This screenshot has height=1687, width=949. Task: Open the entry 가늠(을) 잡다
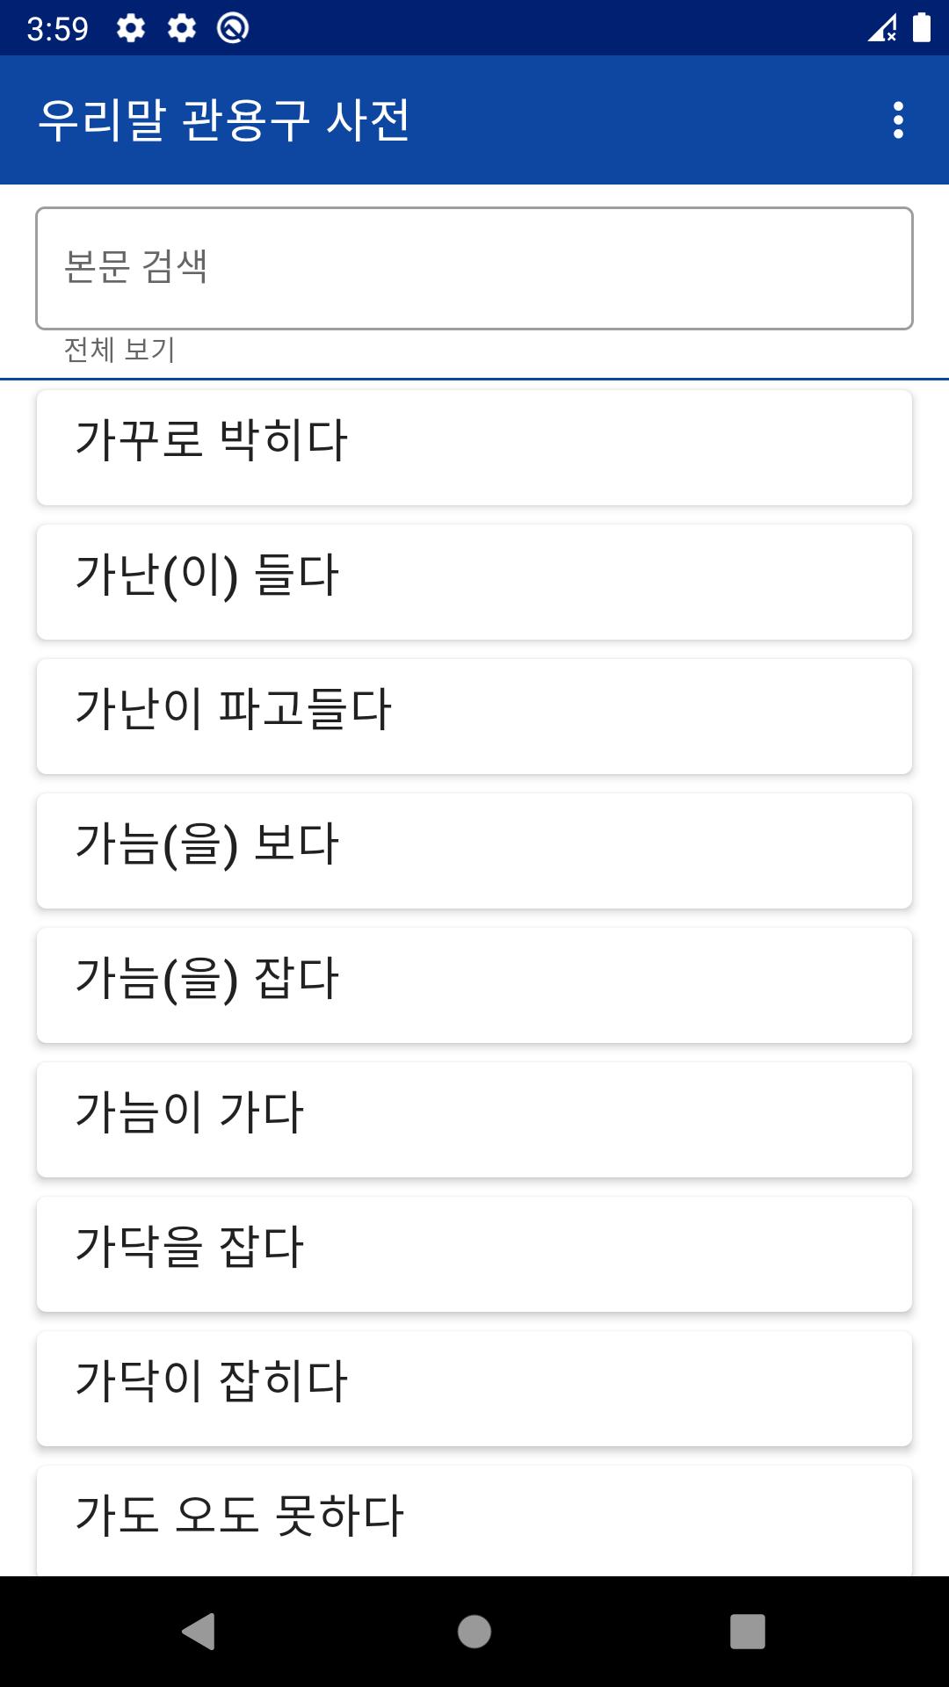(x=474, y=985)
